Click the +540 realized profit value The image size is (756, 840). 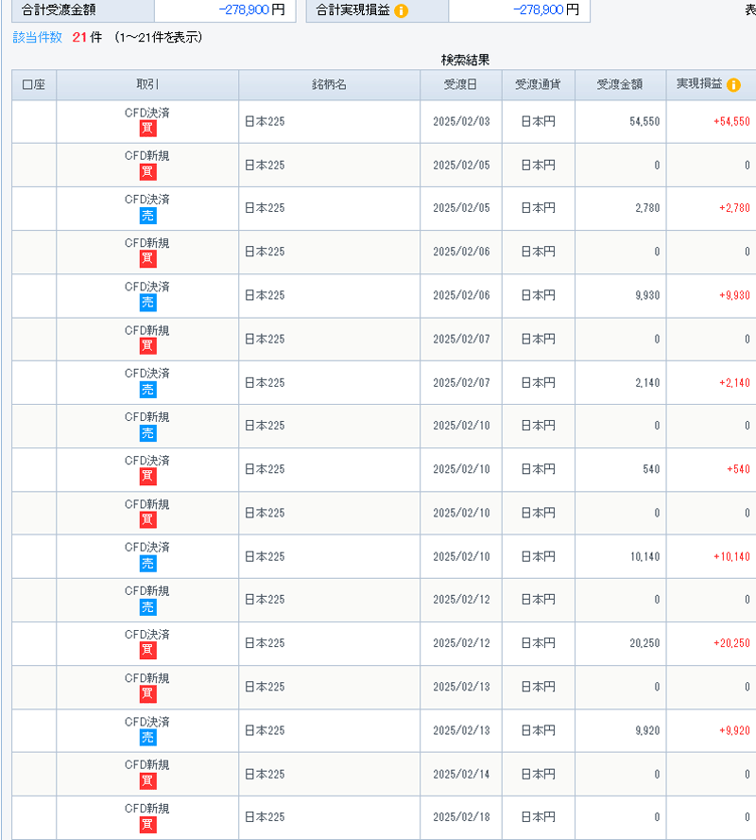738,469
